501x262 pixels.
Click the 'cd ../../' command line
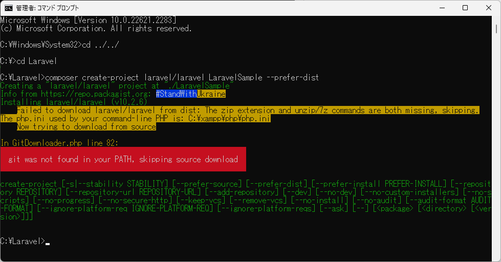pyautogui.click(x=60, y=45)
